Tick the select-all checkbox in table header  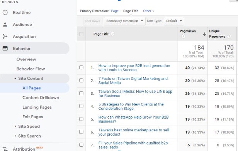[81, 34]
